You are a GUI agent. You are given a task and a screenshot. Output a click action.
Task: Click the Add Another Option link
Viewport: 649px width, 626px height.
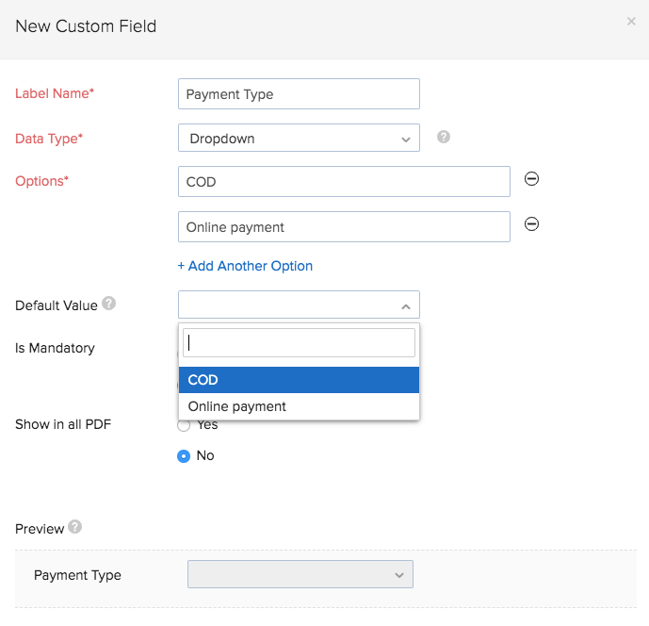click(x=245, y=266)
